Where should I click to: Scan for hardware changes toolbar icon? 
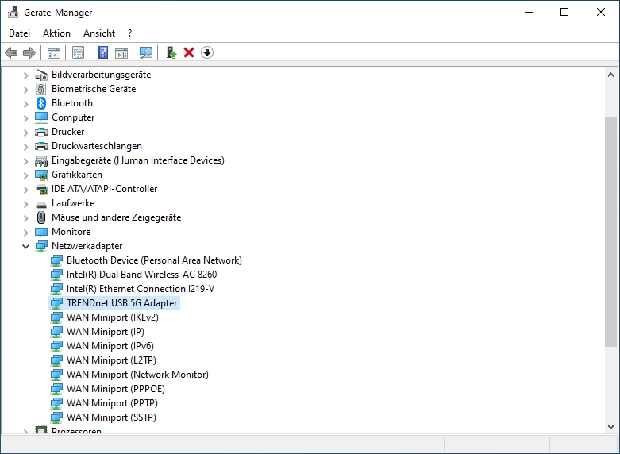click(x=146, y=52)
